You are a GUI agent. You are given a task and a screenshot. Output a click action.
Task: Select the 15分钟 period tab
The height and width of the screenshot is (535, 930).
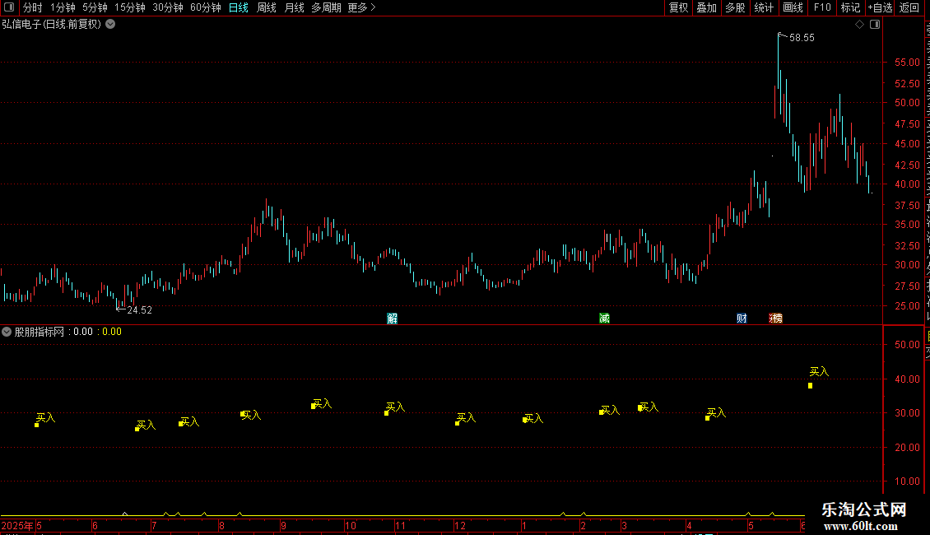click(130, 7)
